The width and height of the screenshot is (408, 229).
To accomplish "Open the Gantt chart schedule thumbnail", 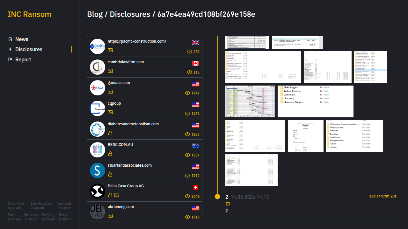I will [250, 101].
